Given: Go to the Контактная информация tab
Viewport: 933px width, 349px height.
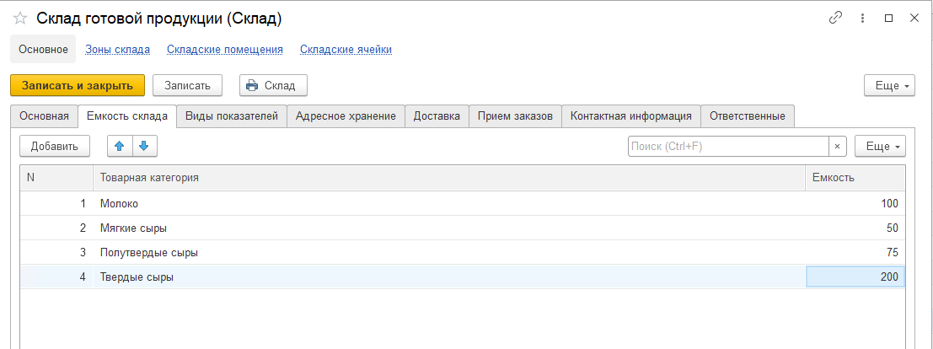Looking at the screenshot, I should click(631, 115).
